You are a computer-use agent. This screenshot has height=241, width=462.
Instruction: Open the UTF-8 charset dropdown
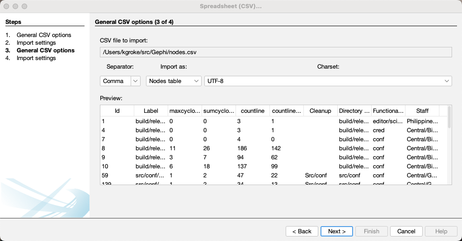click(328, 81)
